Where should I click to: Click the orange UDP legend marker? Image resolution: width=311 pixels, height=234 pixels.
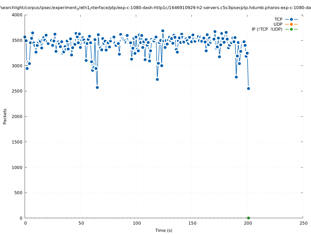click(291, 24)
